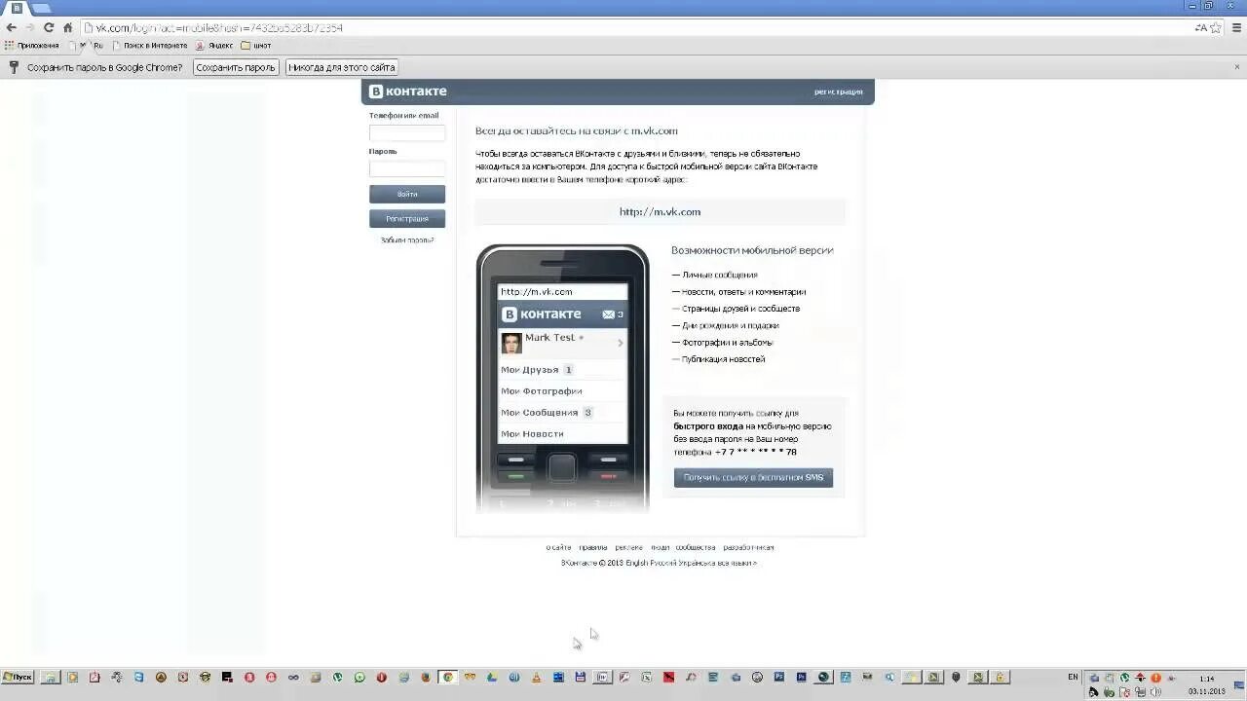Bookmark this page with the star icon
Screen dimensions: 1247x701
1216,27
